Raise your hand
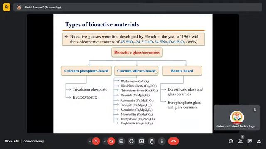 coord(152,141)
